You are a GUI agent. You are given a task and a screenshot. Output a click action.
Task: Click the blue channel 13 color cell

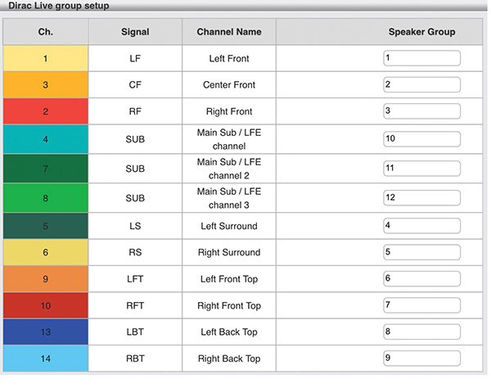[x=45, y=332]
